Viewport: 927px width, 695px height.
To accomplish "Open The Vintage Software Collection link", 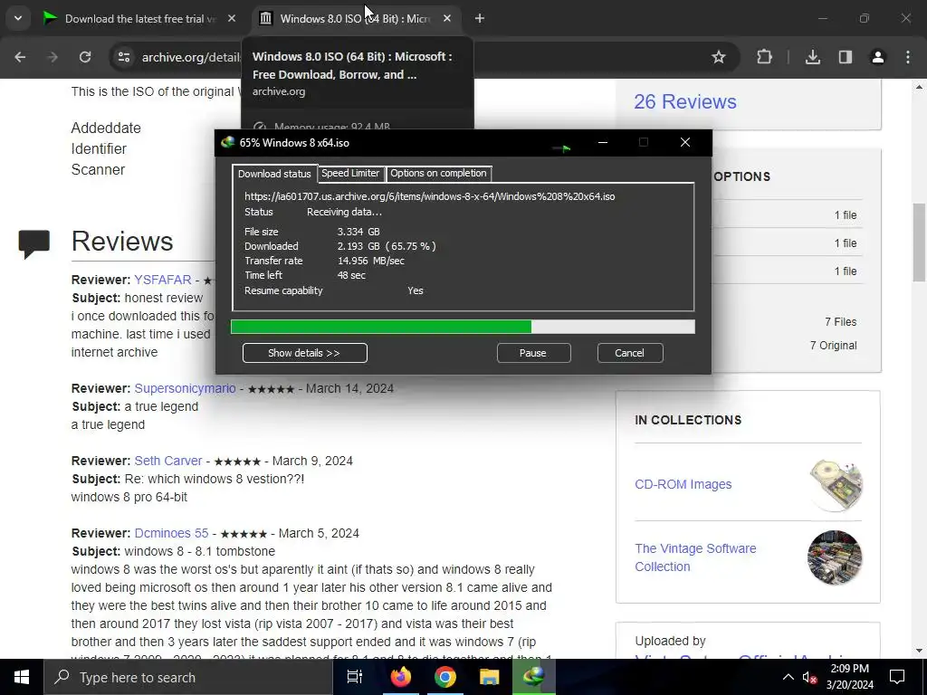I will tap(695, 557).
